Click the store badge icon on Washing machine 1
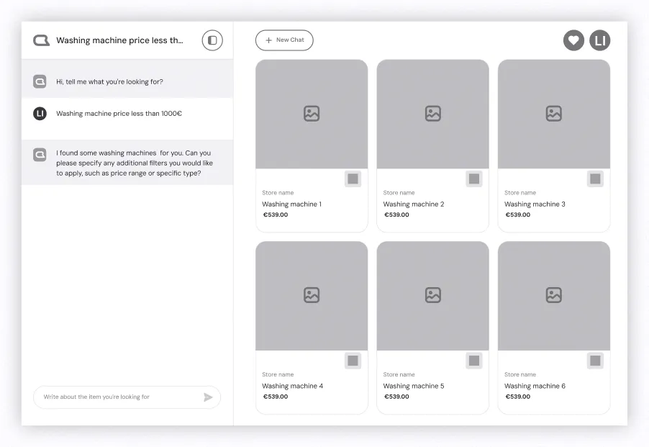 pyautogui.click(x=353, y=179)
